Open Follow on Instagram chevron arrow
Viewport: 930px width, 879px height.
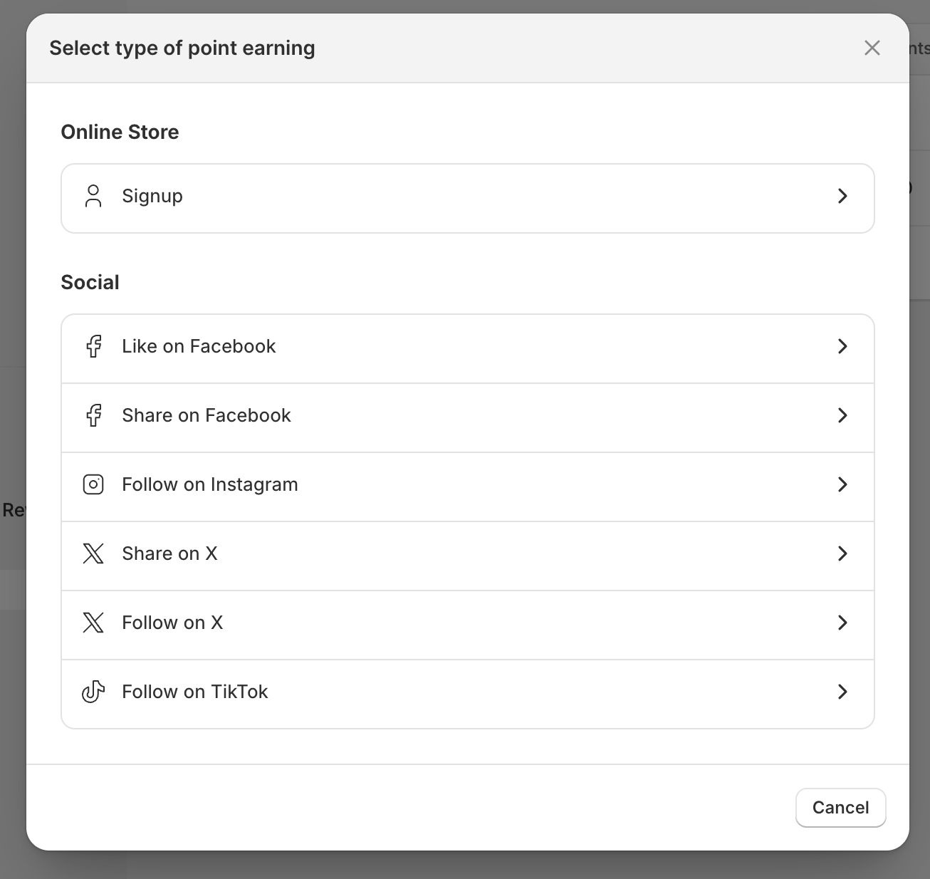coord(842,484)
